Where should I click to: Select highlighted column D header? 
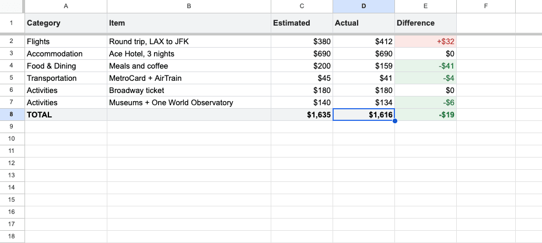point(363,6)
